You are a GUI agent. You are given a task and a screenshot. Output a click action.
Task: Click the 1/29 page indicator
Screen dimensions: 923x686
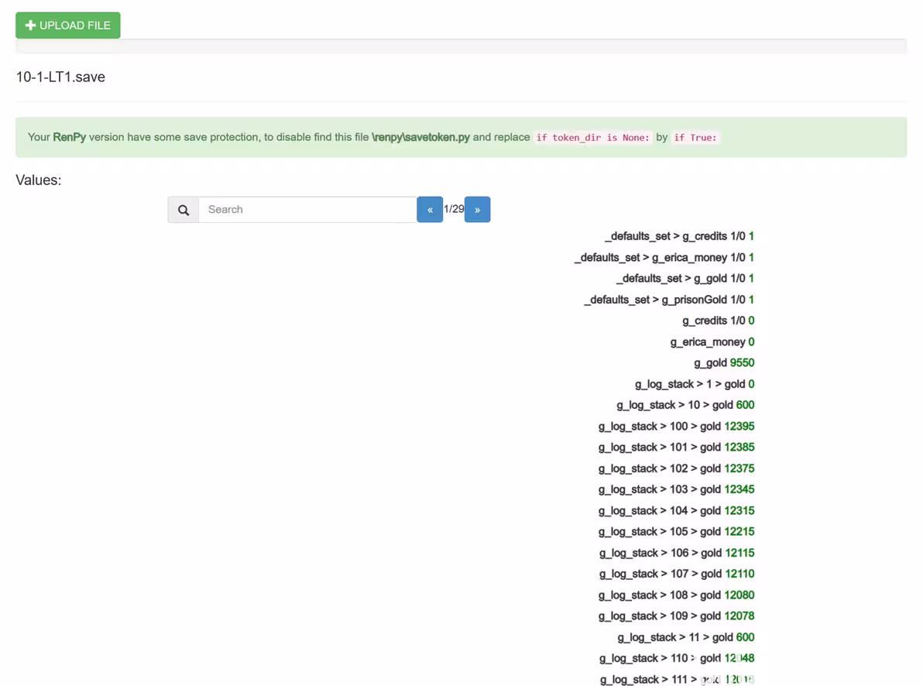(x=454, y=209)
